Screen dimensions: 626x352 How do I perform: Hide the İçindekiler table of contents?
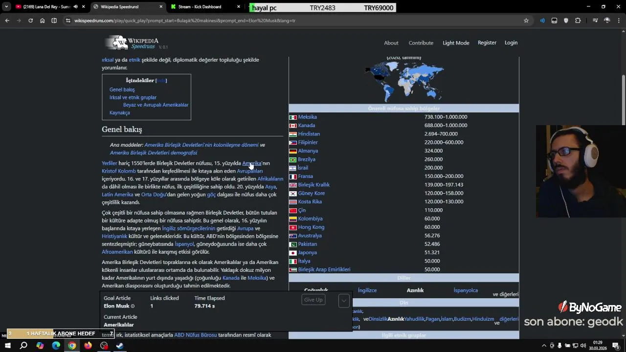[x=161, y=80]
